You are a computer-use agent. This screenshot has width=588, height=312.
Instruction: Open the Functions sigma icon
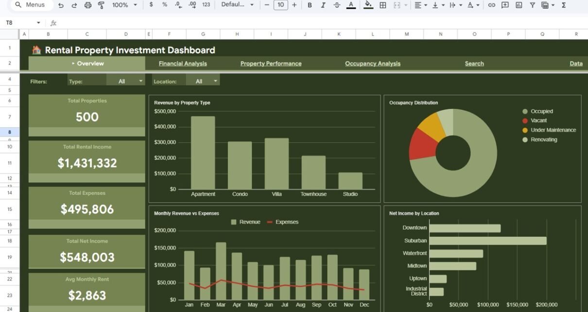564,5
